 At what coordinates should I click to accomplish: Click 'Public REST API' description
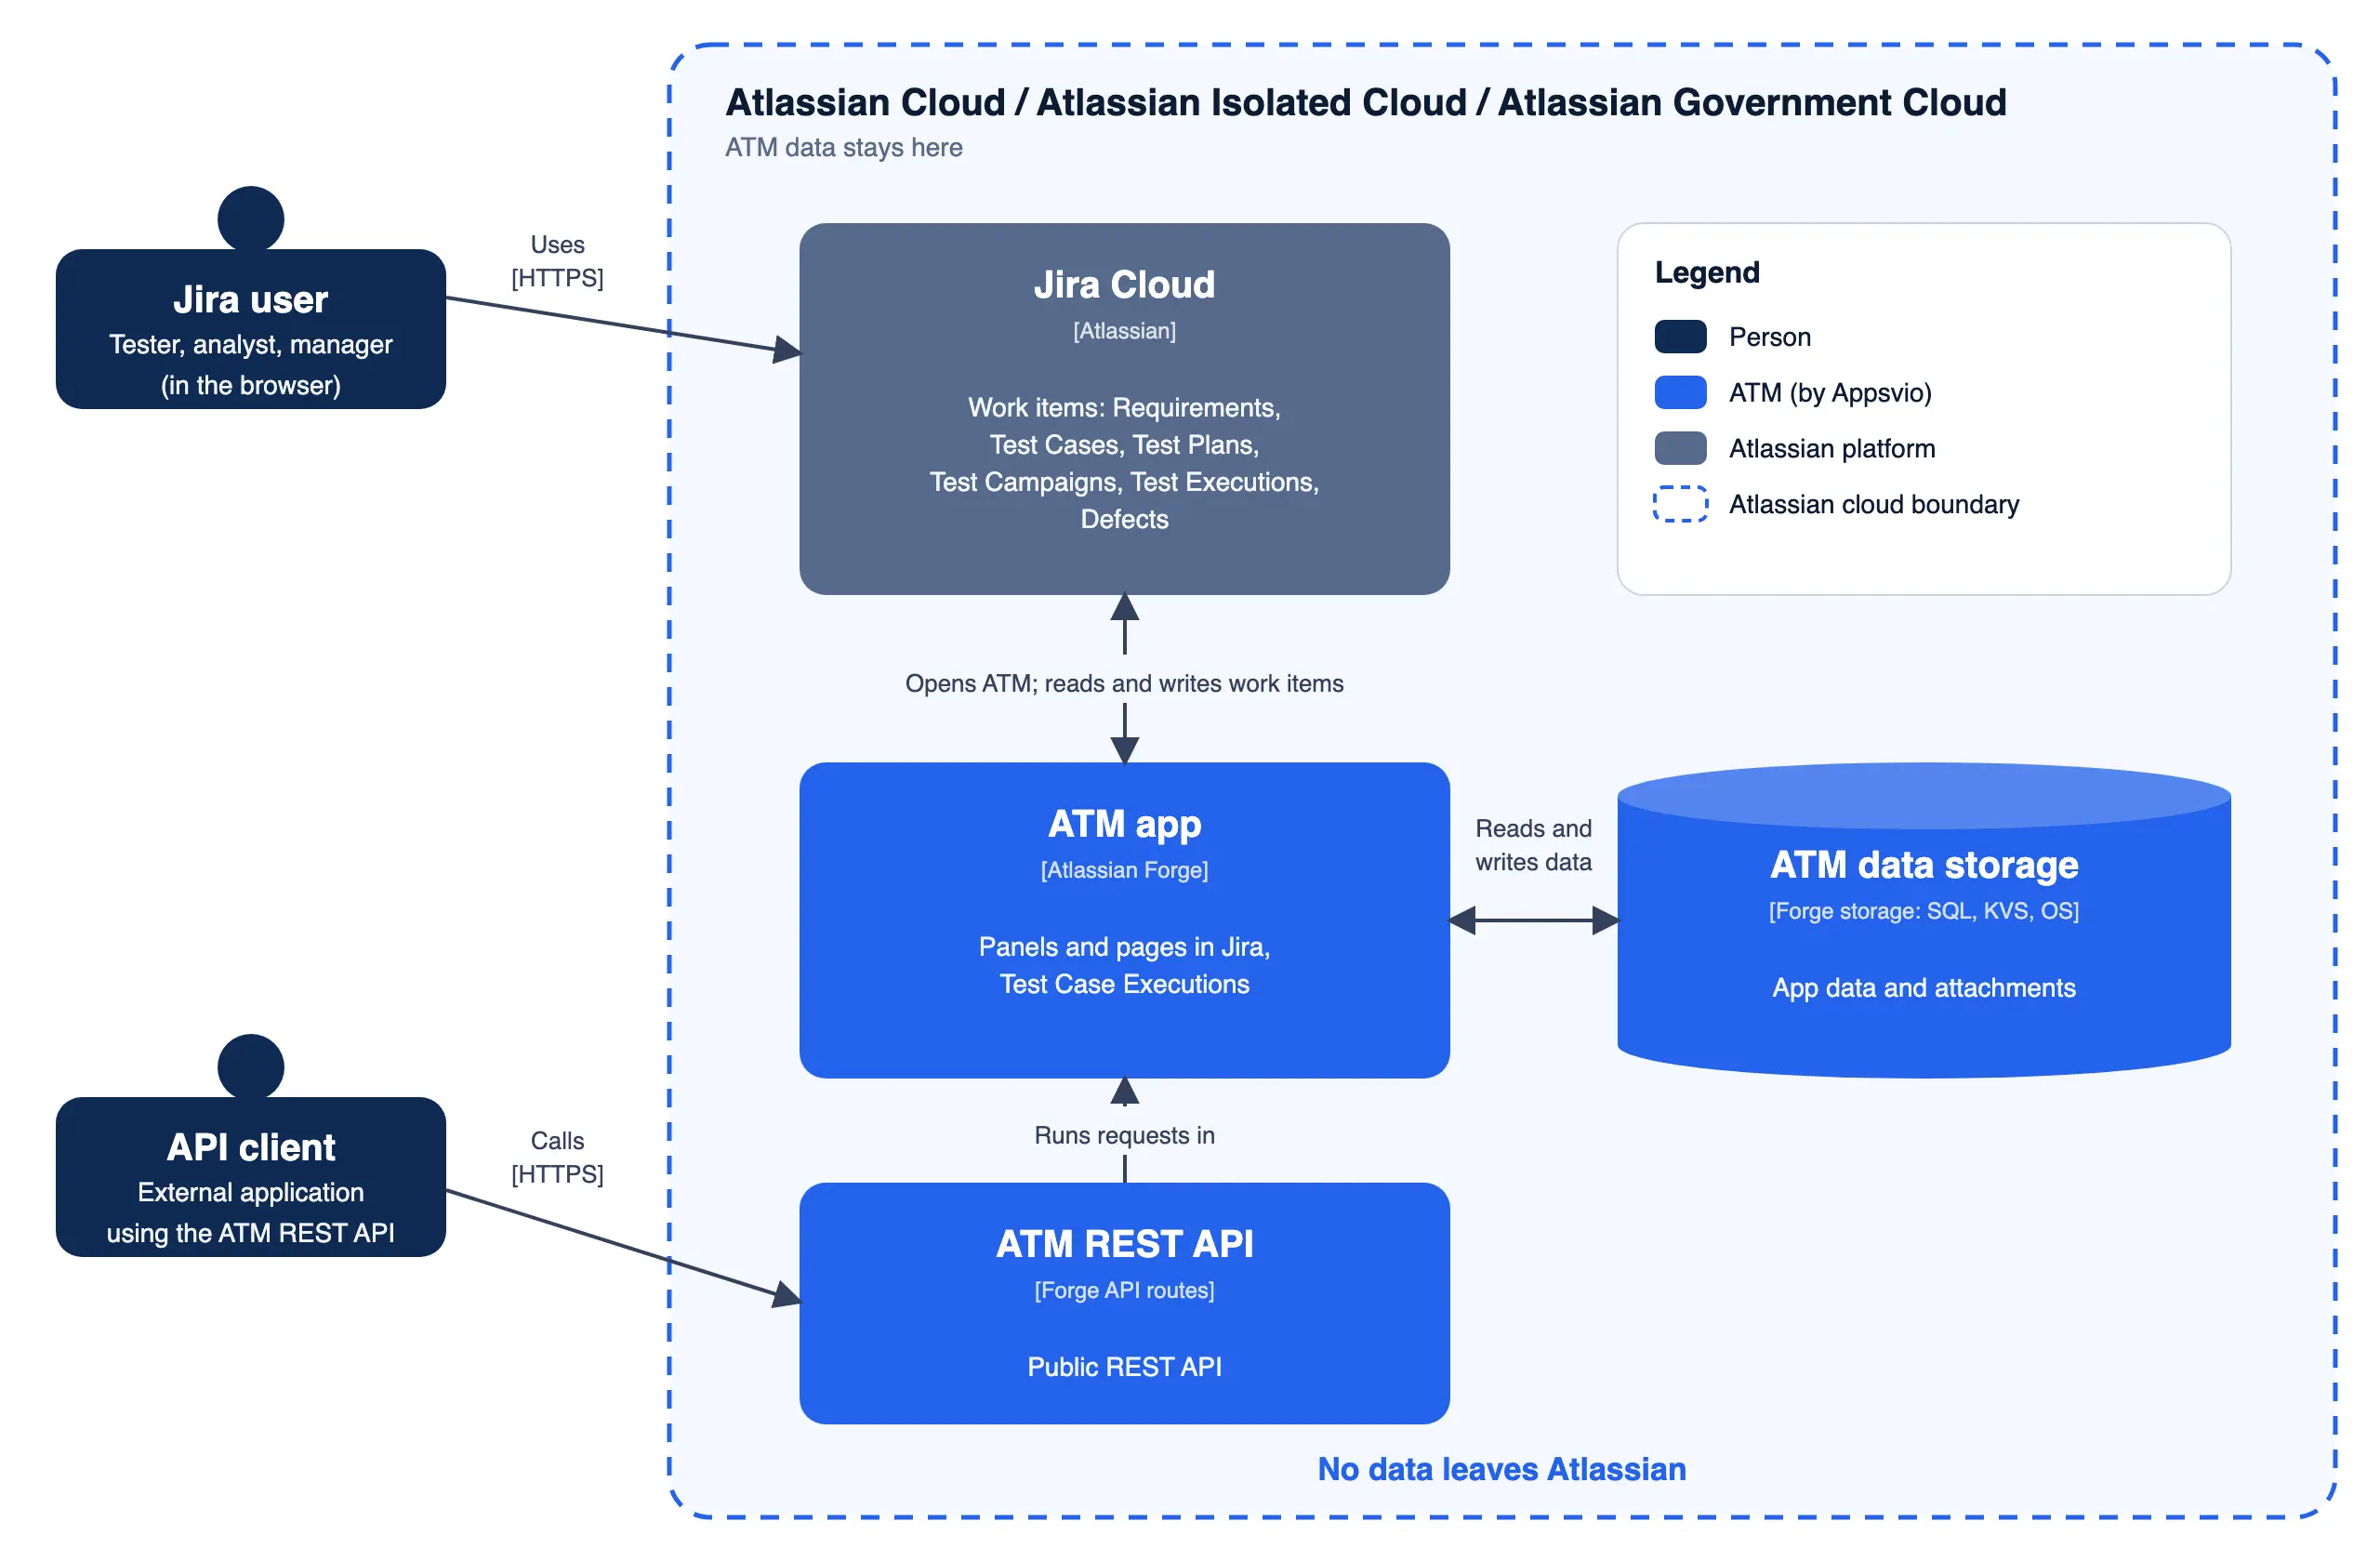(1124, 1367)
